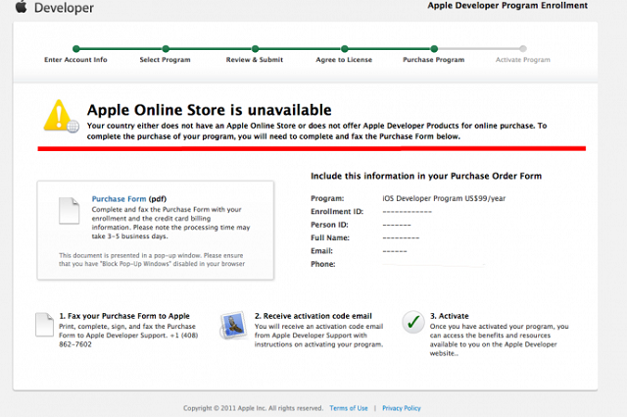
Task: Go to Agree to License step
Action: (x=344, y=60)
